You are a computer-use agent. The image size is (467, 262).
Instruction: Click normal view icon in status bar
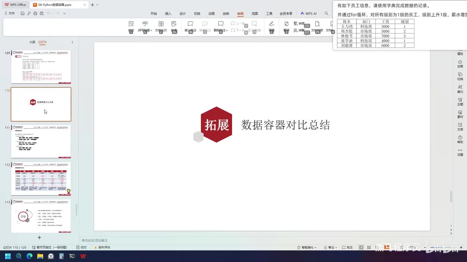pyautogui.click(x=361, y=247)
